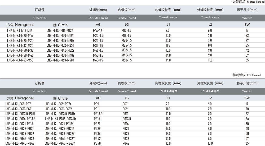The width and height of the screenshot is (265, 146).
Task: Click order number LNE-M-KJ-PG9-PG7
Action: click(18, 104)
